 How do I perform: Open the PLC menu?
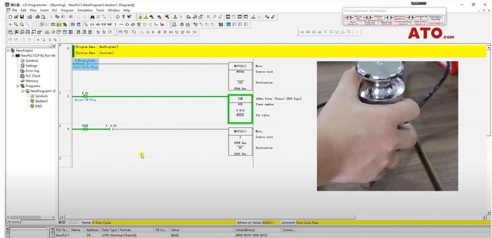click(55, 10)
